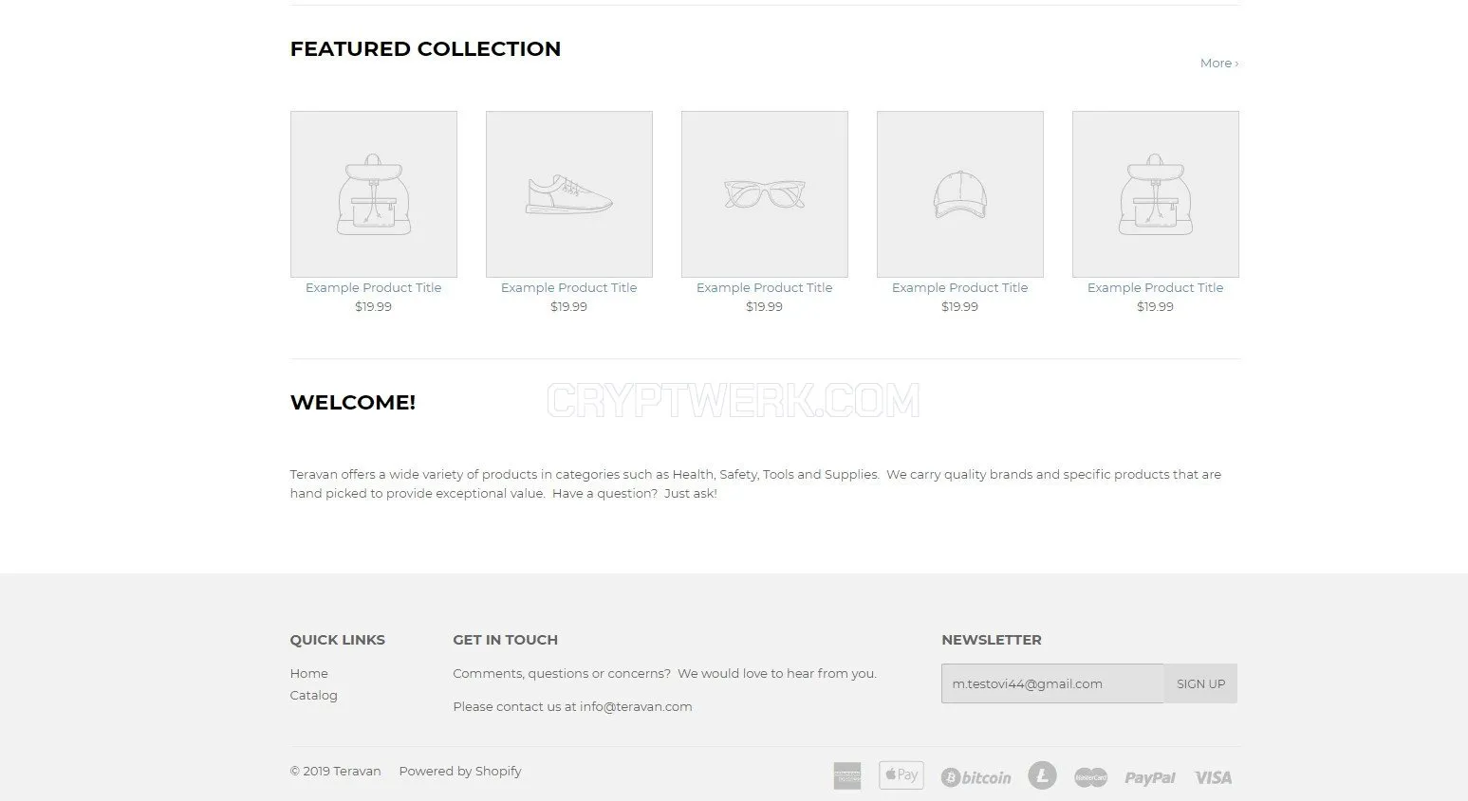Focus the newsletter email input field
The height and width of the screenshot is (801, 1468).
1052,683
